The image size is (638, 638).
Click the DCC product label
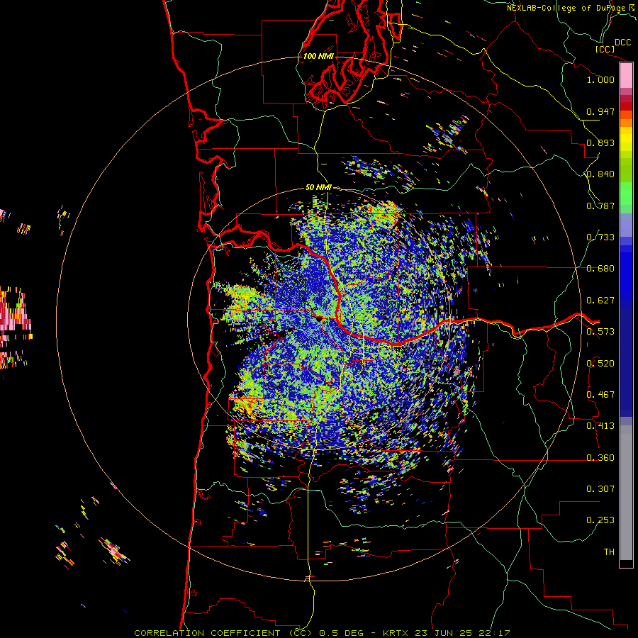[x=622, y=43]
